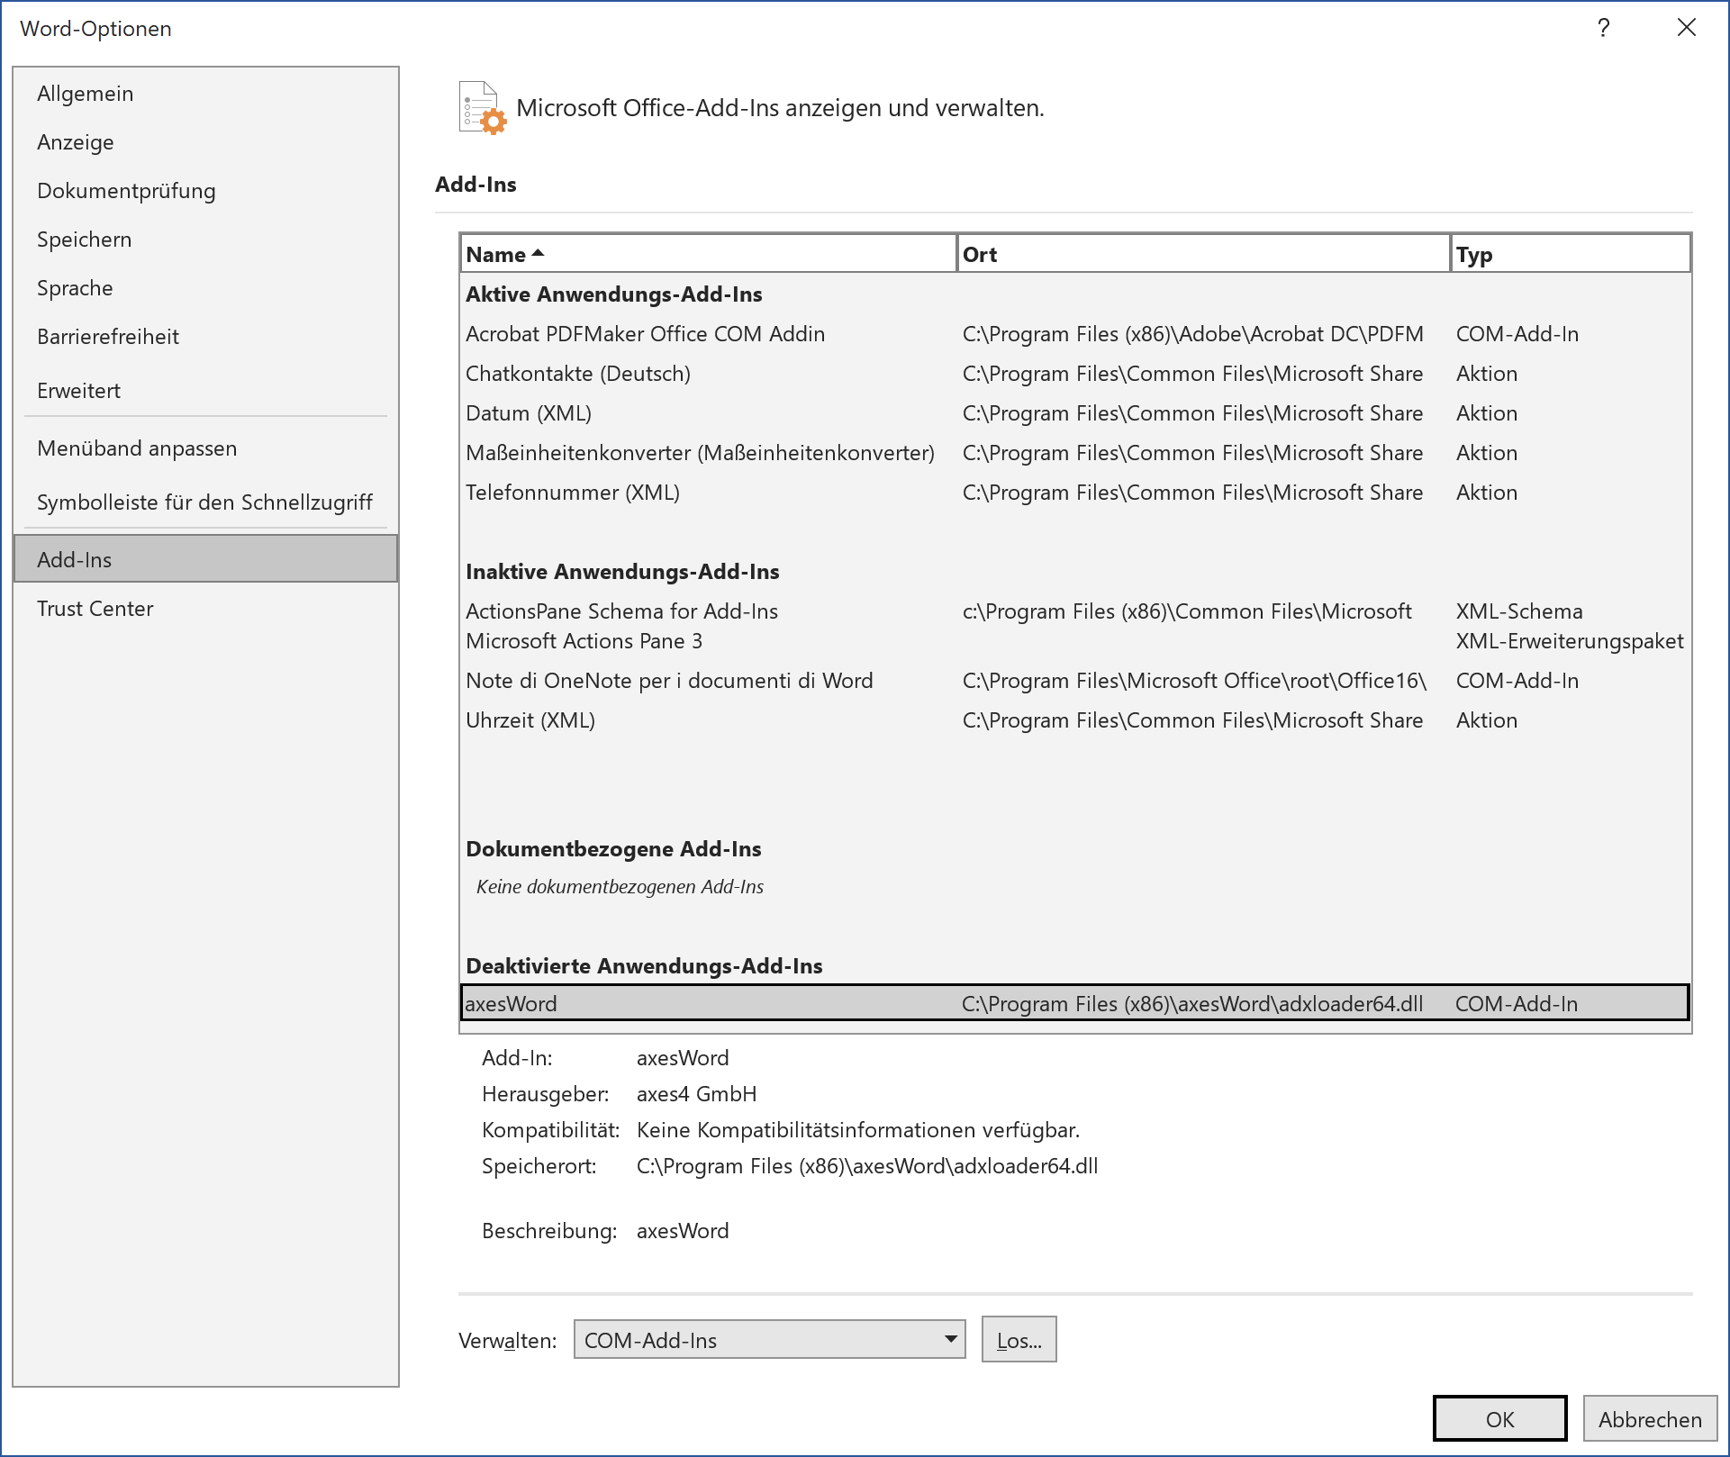Click the Help question mark icon
This screenshot has height=1457, width=1730.
[1603, 28]
